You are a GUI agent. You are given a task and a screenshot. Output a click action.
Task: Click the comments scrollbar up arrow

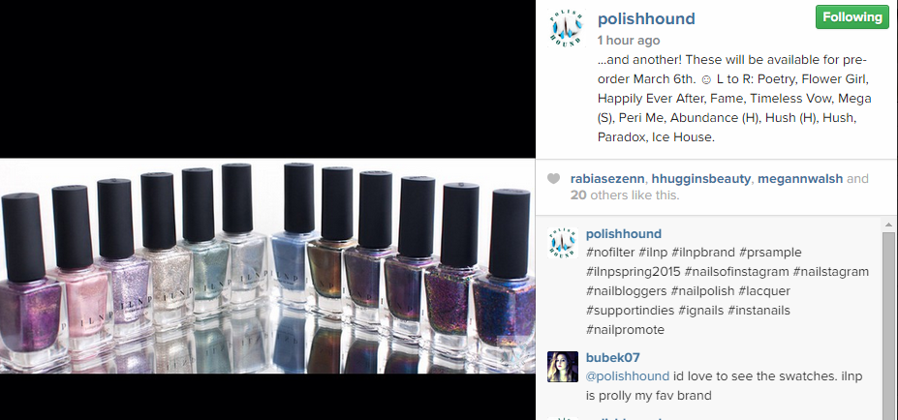pos(888,225)
